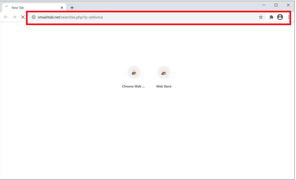
Task: Open the Extensions puzzle icon
Action: pos(271,17)
